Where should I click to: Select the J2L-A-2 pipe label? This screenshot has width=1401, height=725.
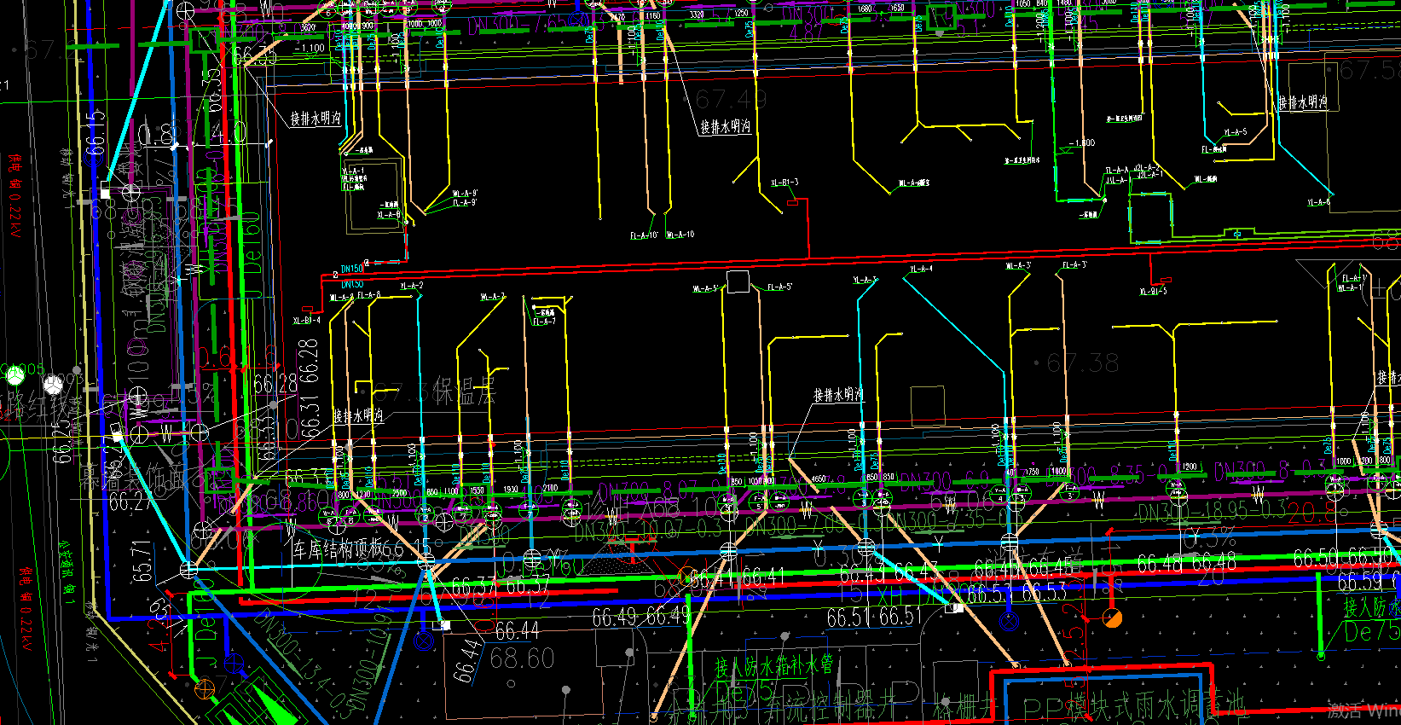point(1146,168)
